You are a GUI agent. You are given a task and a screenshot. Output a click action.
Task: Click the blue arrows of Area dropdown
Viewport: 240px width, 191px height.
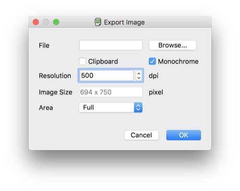(x=138, y=107)
